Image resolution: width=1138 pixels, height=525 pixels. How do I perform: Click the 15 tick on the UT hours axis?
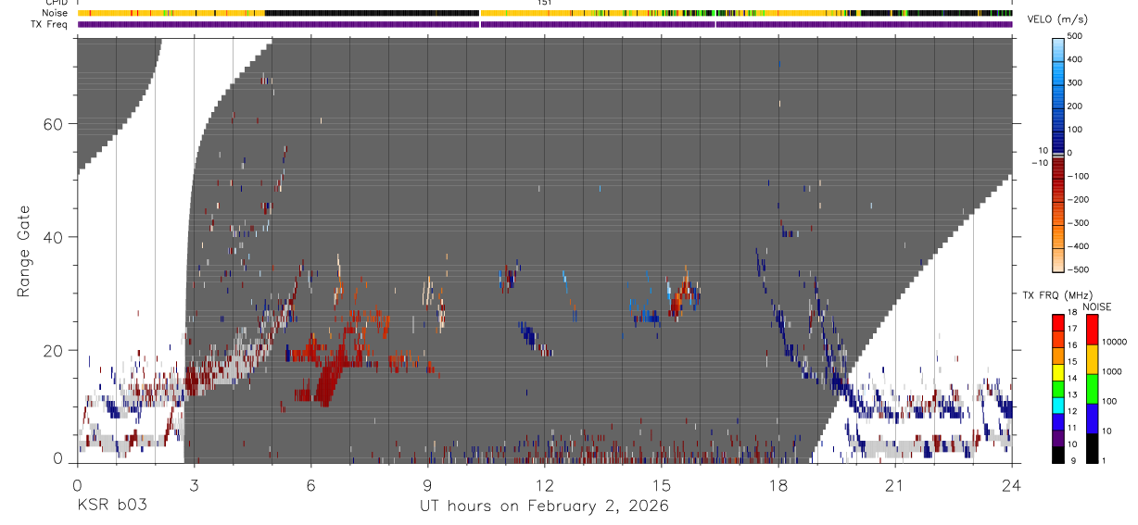click(661, 485)
